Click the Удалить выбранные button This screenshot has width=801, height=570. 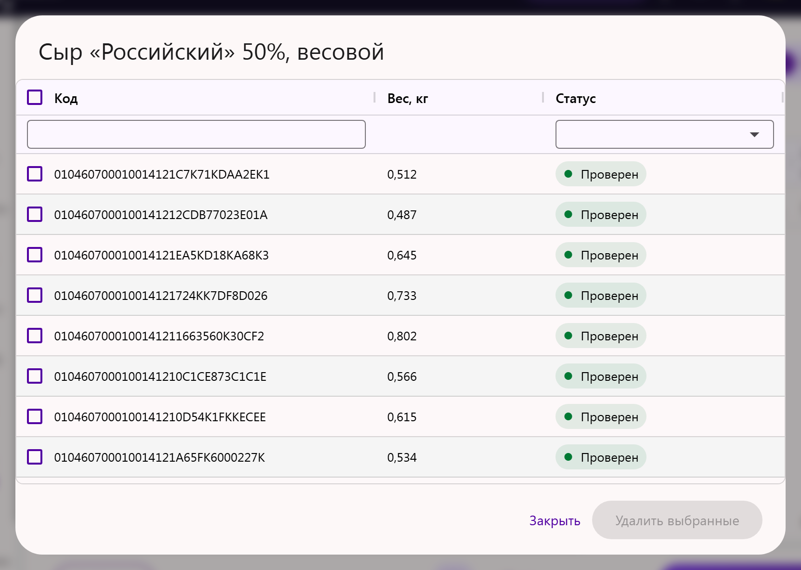[x=677, y=520]
